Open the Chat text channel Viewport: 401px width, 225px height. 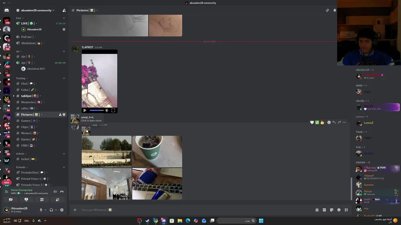point(41,83)
